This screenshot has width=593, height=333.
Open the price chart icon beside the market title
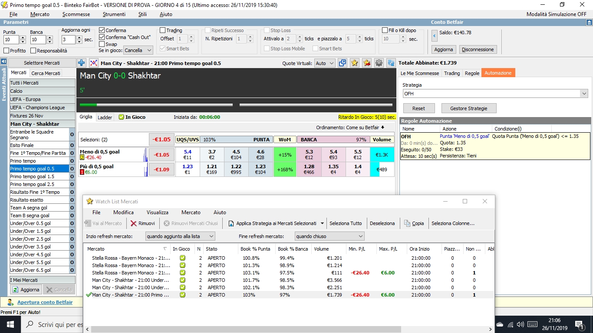94,63
